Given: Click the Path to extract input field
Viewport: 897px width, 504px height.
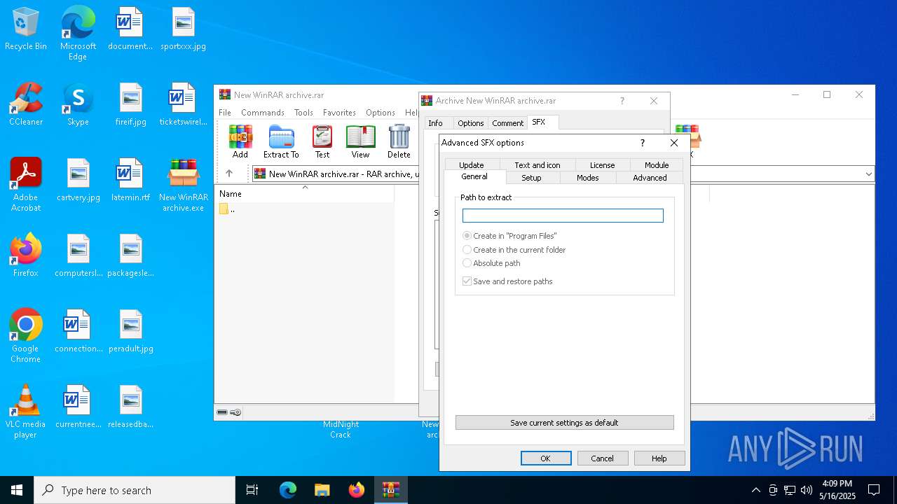Looking at the screenshot, I should click(563, 216).
